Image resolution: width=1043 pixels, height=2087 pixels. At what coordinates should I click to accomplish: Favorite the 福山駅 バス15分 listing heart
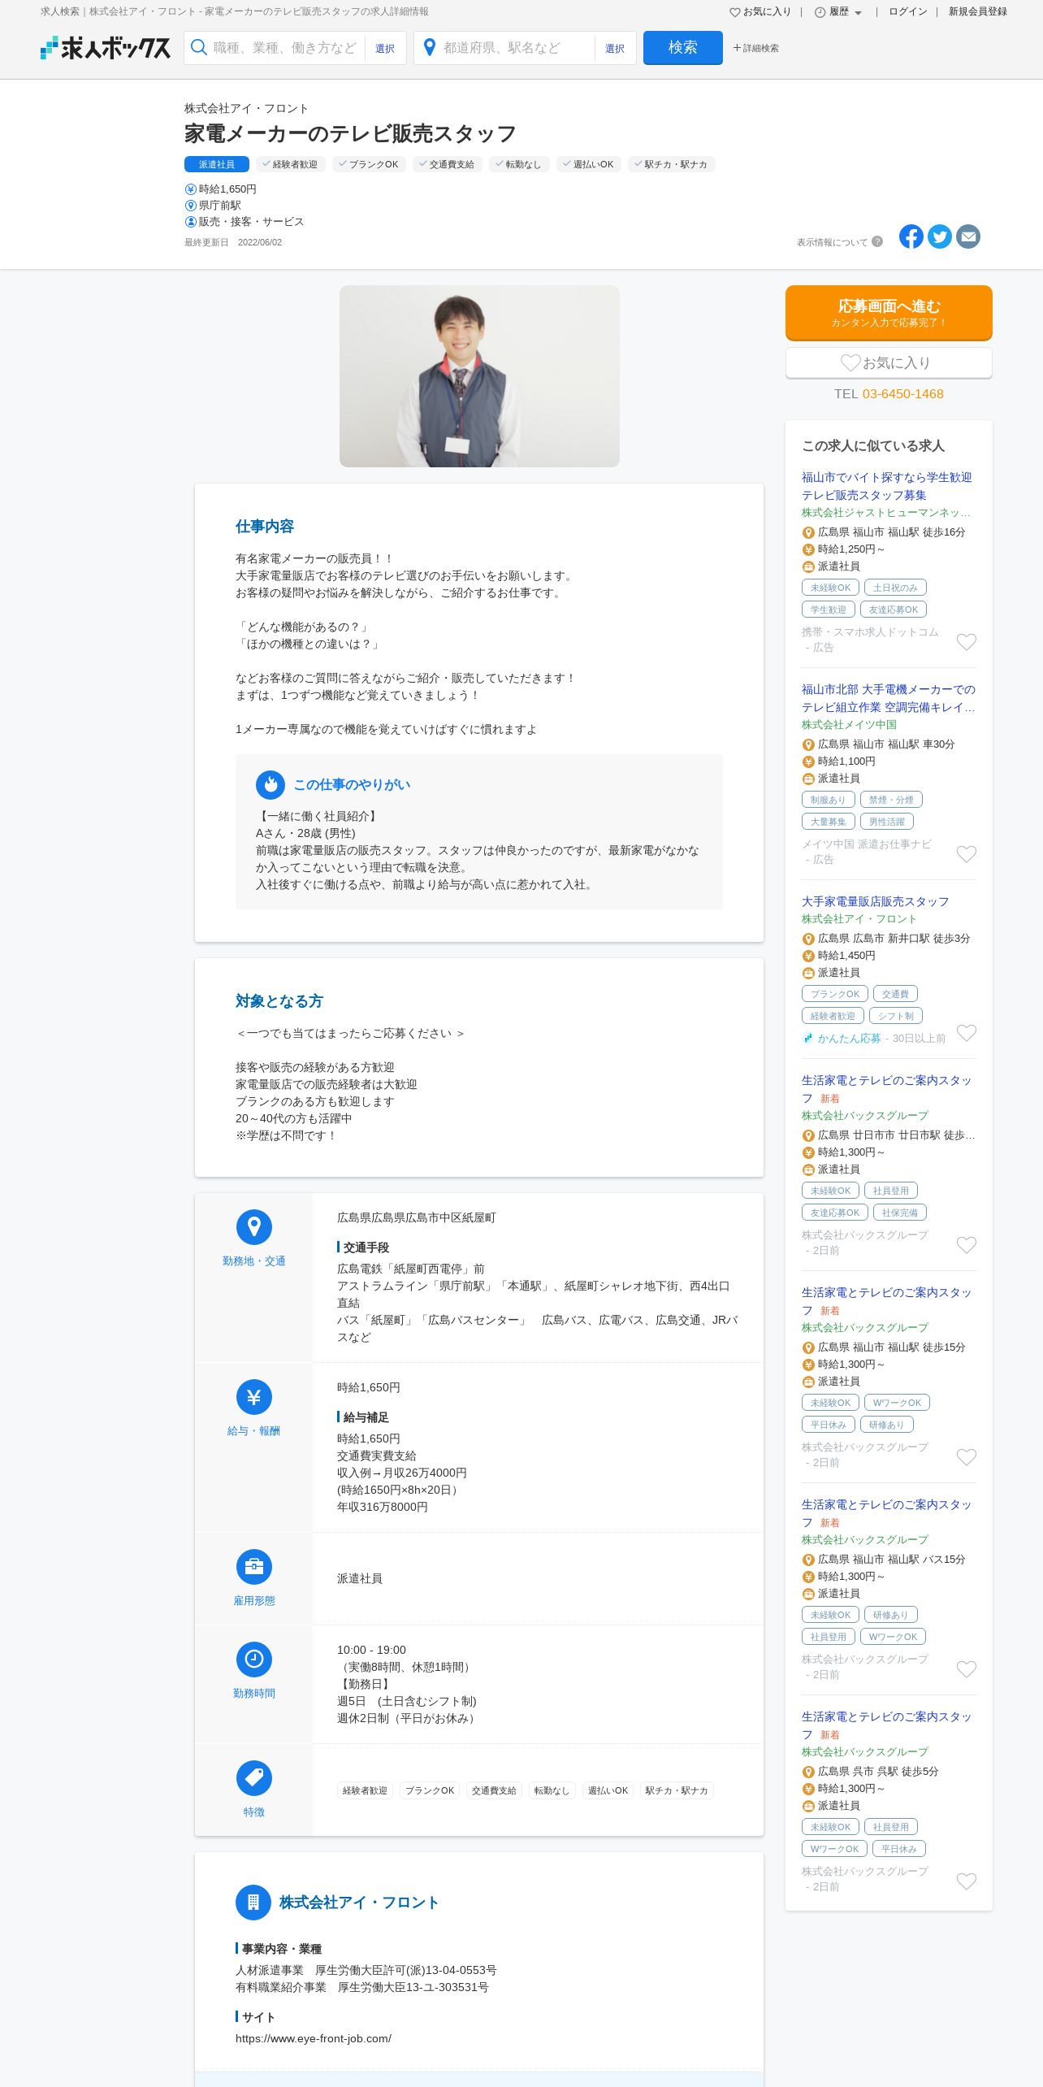click(966, 1669)
